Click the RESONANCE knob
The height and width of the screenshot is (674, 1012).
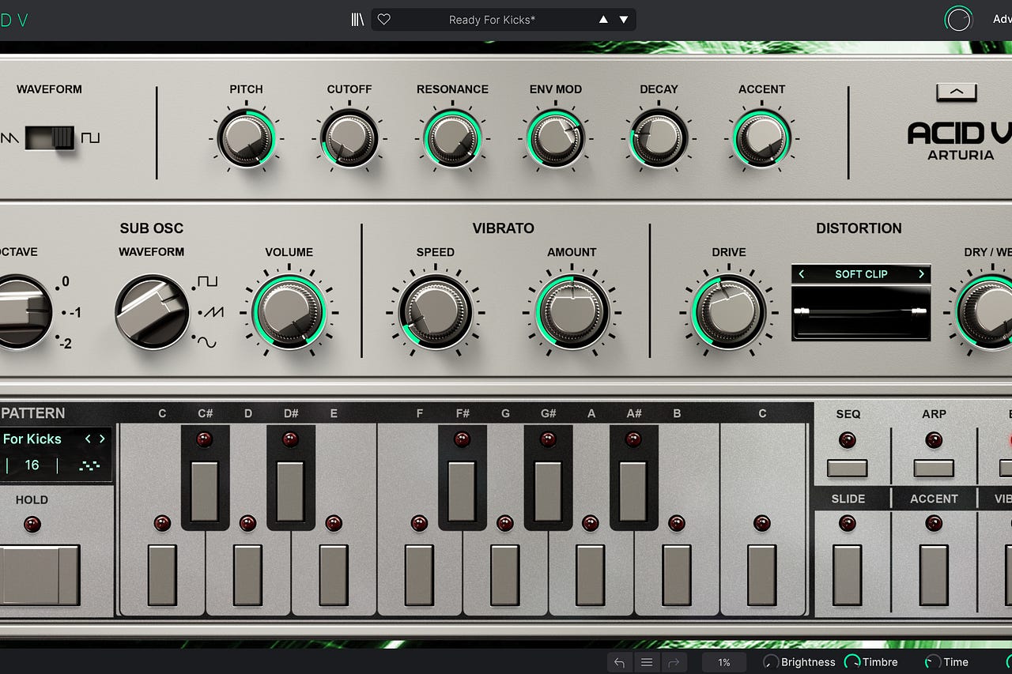click(452, 138)
